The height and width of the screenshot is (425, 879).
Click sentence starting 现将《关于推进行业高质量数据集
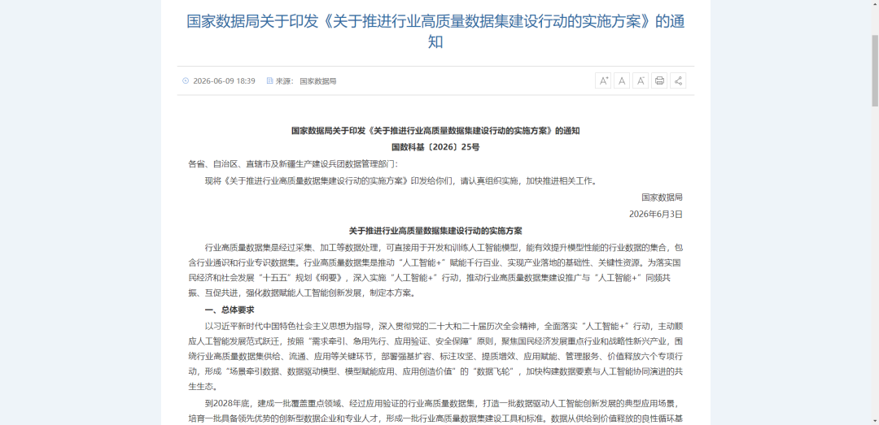coord(400,181)
